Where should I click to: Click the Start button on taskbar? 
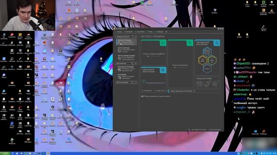click(5, 153)
